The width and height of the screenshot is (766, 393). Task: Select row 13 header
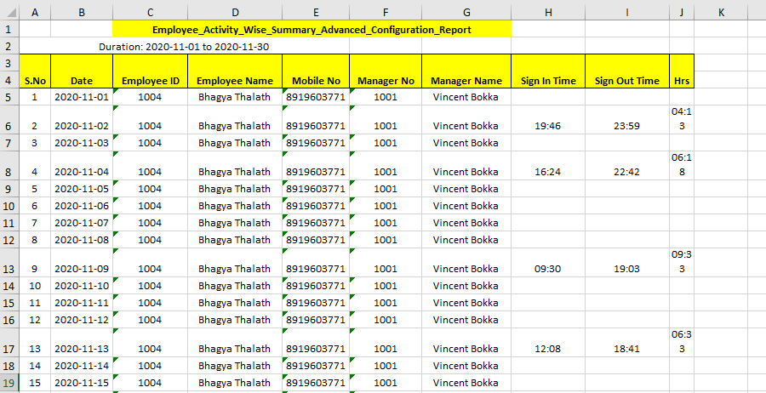tap(9, 268)
